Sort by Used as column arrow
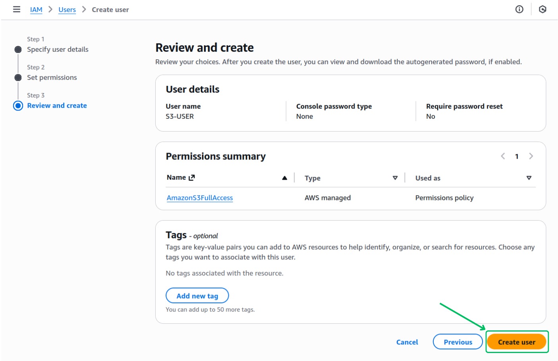This screenshot has width=558, height=361. pos(529,178)
